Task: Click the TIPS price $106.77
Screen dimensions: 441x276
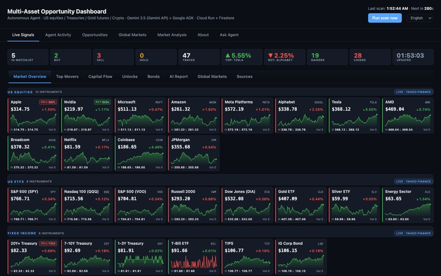Action: [234, 251]
